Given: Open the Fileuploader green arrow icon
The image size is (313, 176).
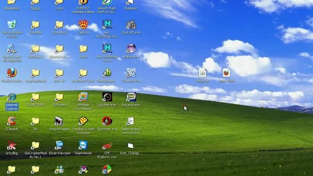Looking at the screenshot, I should [x=107, y=73].
